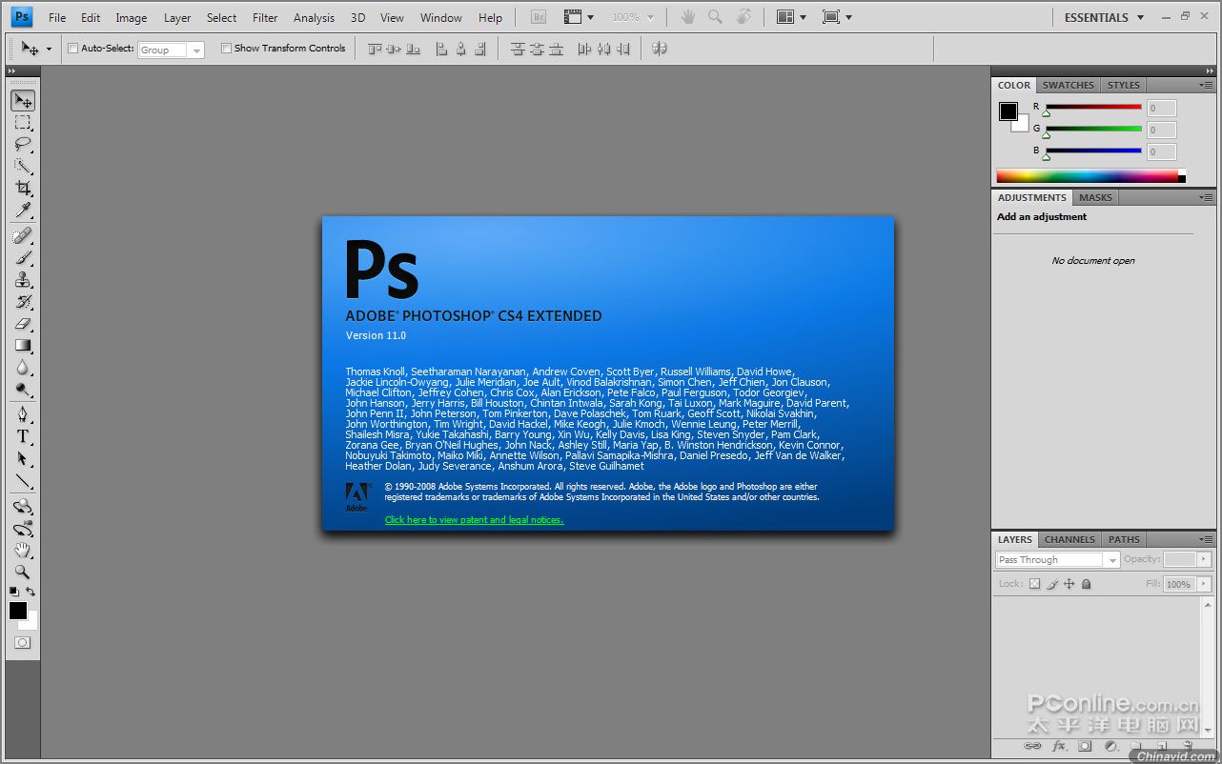Click Auto-Align Layers icon in options bar

(659, 48)
